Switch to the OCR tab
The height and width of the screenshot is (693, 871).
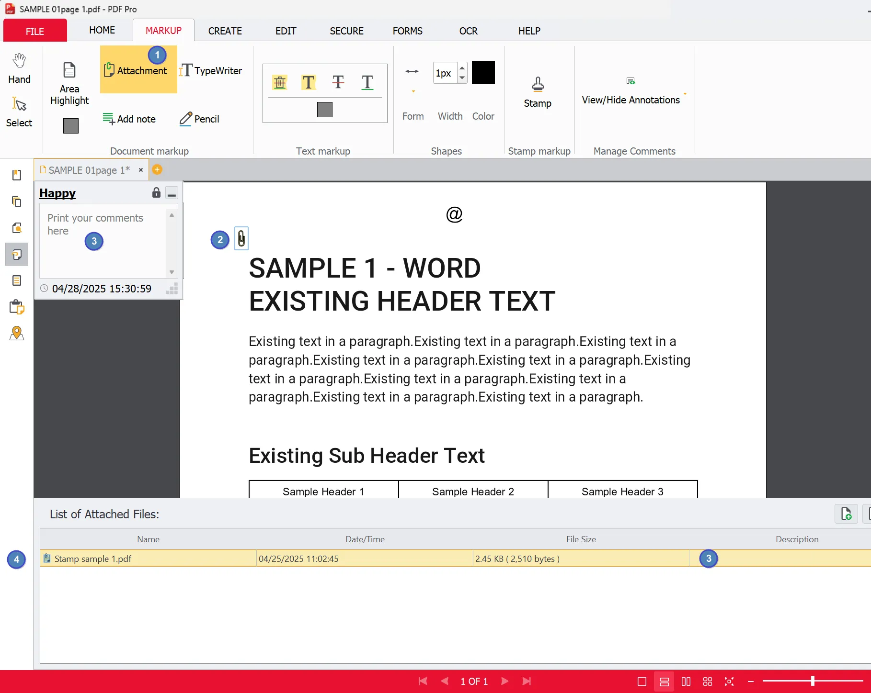pyautogui.click(x=468, y=31)
